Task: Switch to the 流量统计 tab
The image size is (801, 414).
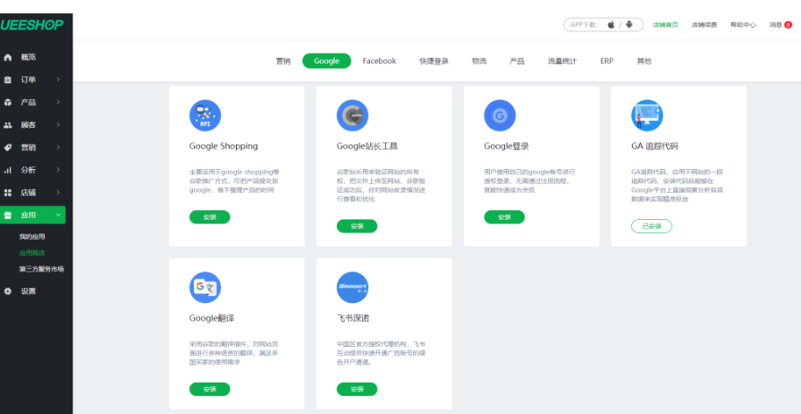Action: (x=562, y=61)
